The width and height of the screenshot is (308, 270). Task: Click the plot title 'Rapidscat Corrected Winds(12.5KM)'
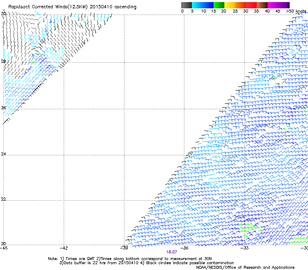(x=48, y=7)
